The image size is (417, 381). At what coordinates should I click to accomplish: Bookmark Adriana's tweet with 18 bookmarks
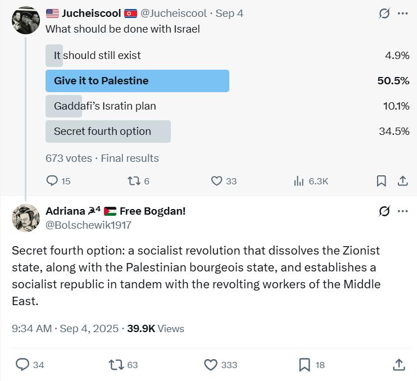pyautogui.click(x=305, y=365)
